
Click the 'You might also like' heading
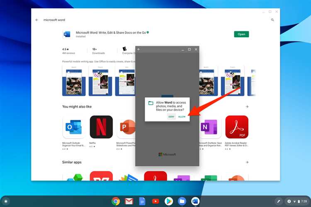coord(77,106)
